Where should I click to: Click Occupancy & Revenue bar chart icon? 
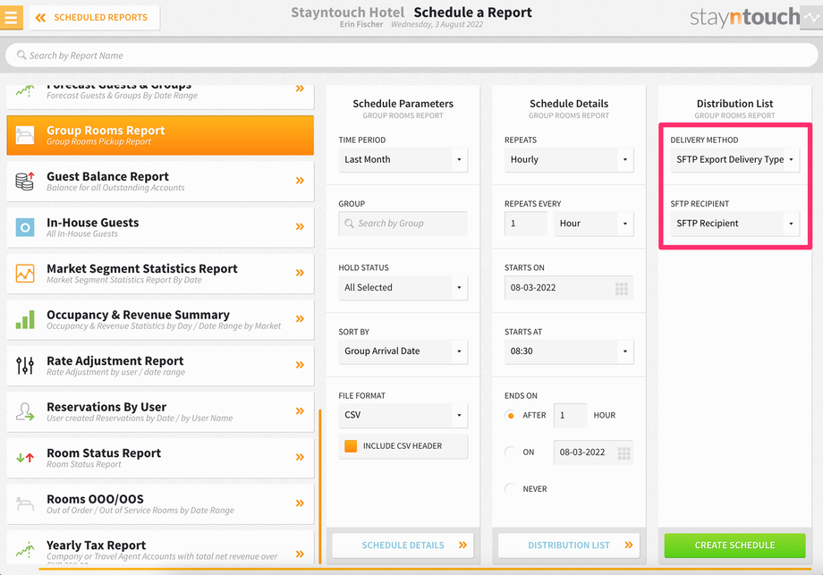(x=25, y=319)
